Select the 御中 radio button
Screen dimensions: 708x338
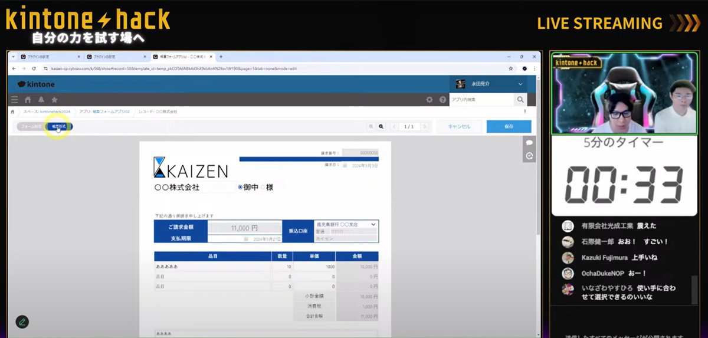[x=241, y=188]
